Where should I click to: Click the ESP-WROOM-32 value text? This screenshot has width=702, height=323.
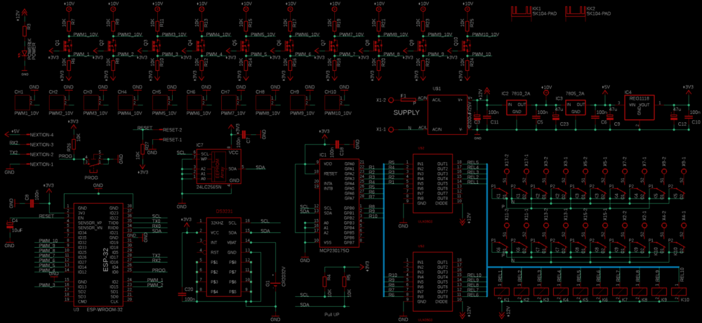pos(105,310)
